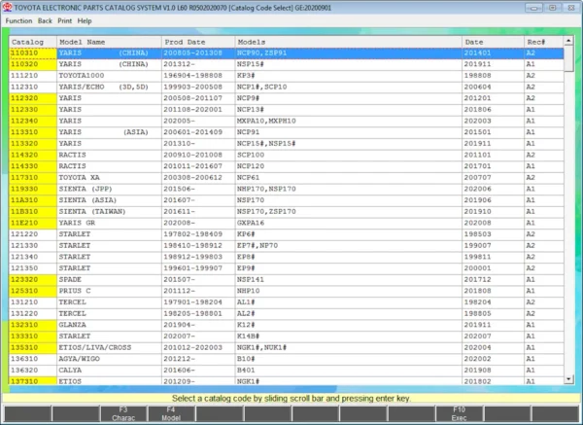Click the vertical scrollbar up arrow

pos(567,42)
